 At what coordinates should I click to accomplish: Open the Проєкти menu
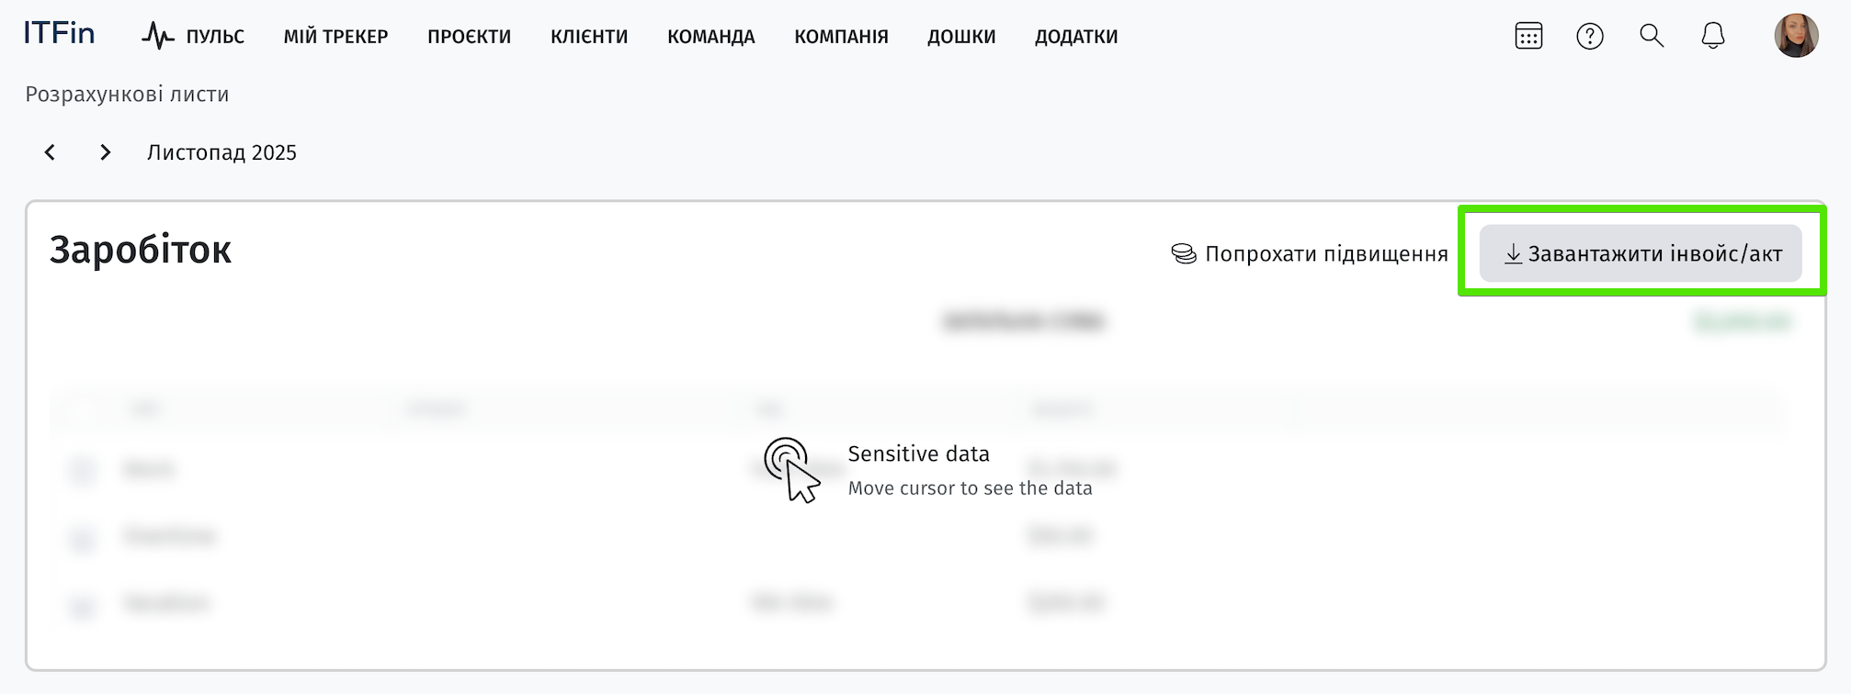click(x=469, y=37)
